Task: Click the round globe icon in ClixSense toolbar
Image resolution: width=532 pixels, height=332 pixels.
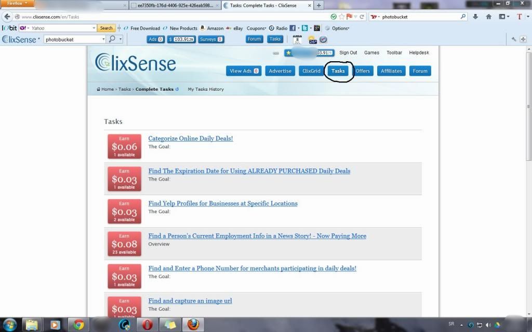Action: click(323, 39)
